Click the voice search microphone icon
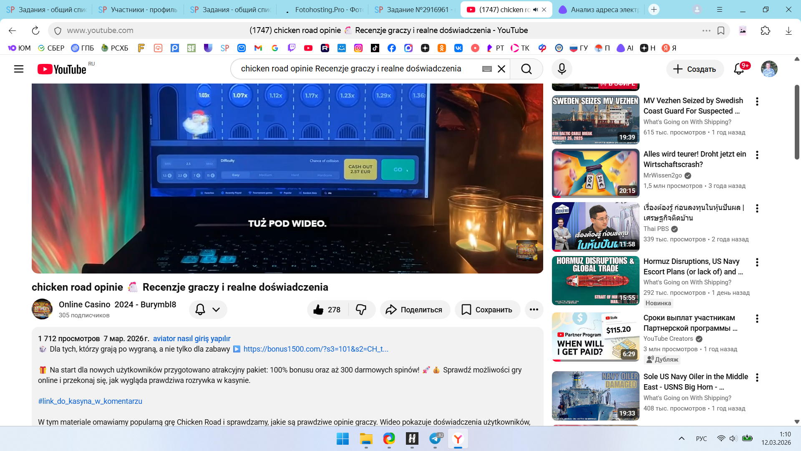801x451 pixels. 562,69
